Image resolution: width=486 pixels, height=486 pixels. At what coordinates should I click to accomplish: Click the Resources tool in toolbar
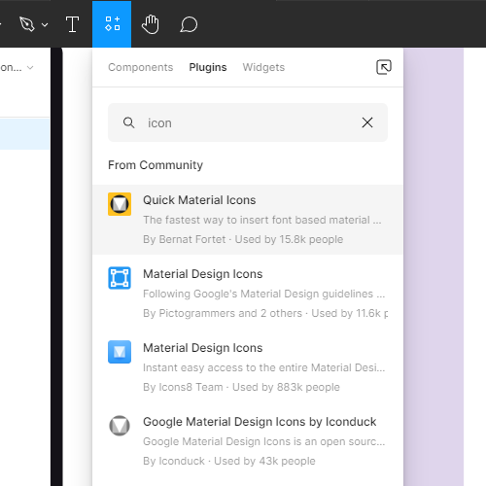click(x=112, y=23)
